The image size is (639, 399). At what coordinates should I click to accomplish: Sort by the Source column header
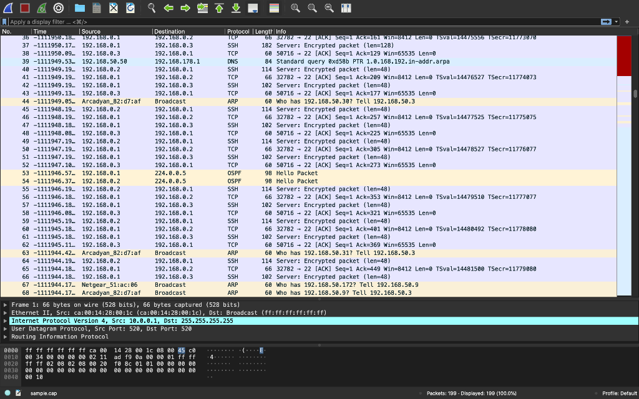coord(115,31)
